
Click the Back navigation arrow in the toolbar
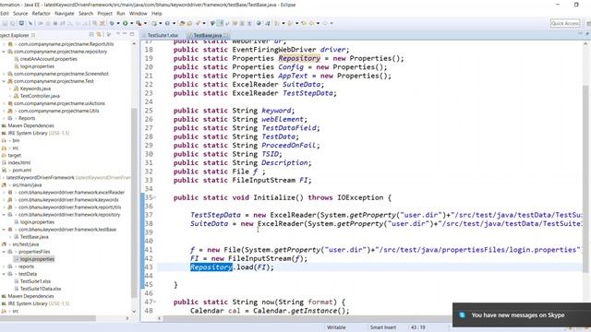[x=312, y=23]
